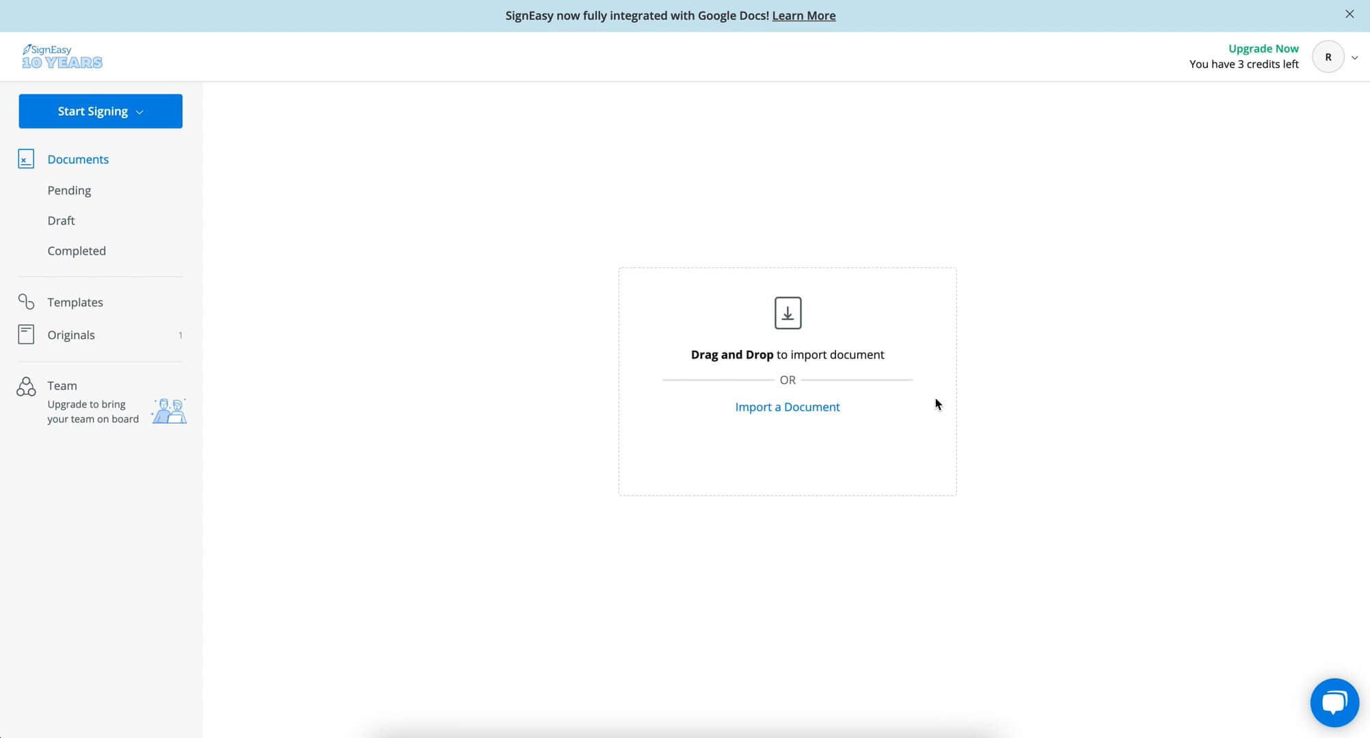
Task: Open the chat support bubble
Action: click(x=1334, y=702)
